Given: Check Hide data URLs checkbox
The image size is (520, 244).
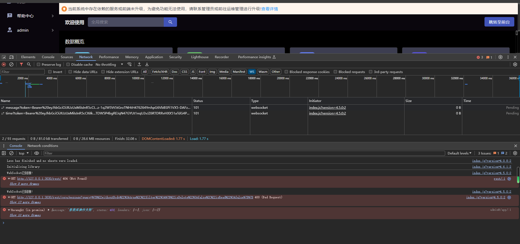Looking at the screenshot, I should (70, 72).
